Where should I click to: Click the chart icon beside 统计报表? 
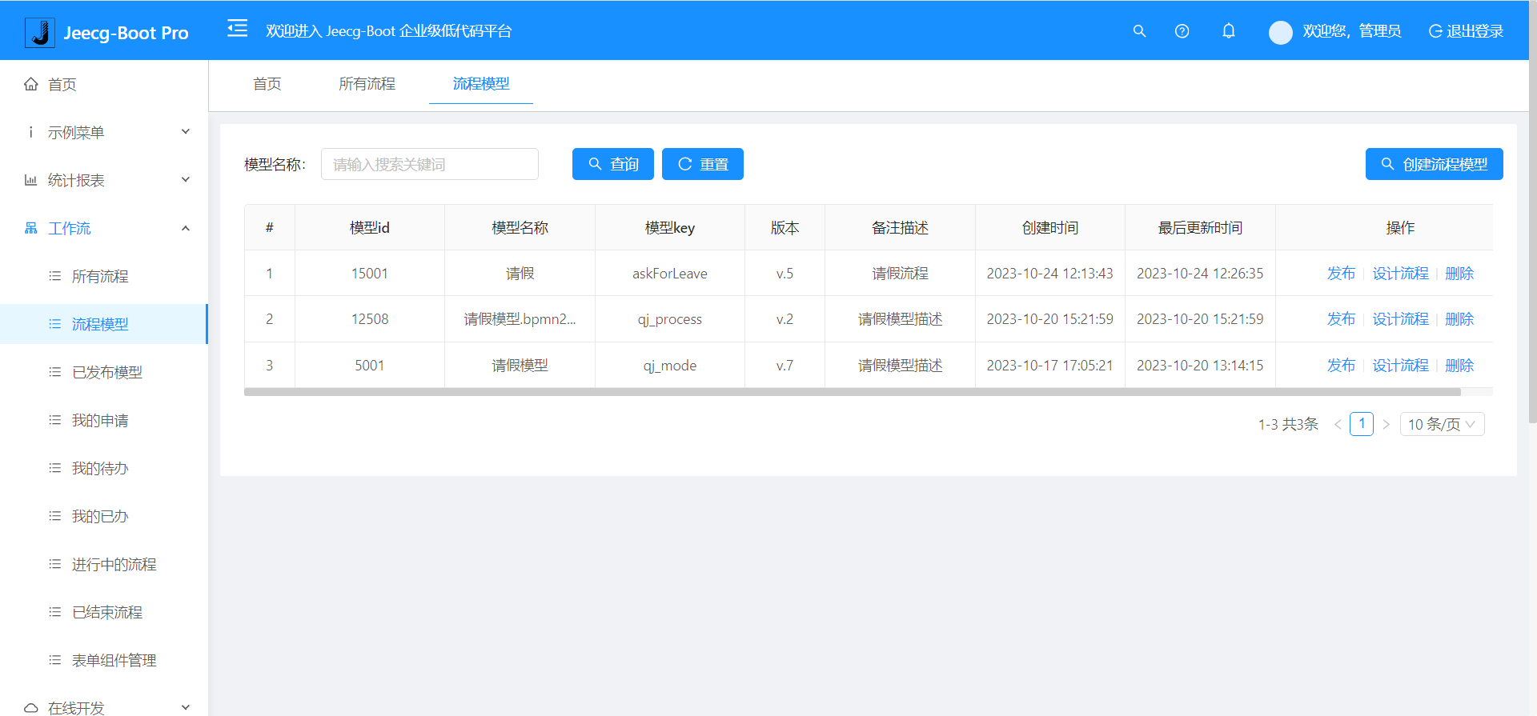pyautogui.click(x=31, y=180)
